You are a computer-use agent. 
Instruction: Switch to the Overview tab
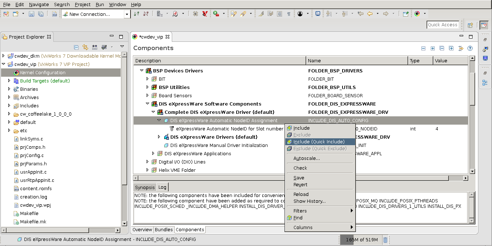tap(142, 229)
